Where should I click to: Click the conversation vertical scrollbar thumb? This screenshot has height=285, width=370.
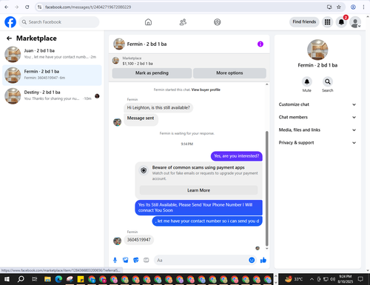[266, 189]
